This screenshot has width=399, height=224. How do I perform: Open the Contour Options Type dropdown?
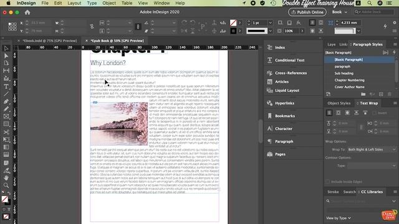372,166
